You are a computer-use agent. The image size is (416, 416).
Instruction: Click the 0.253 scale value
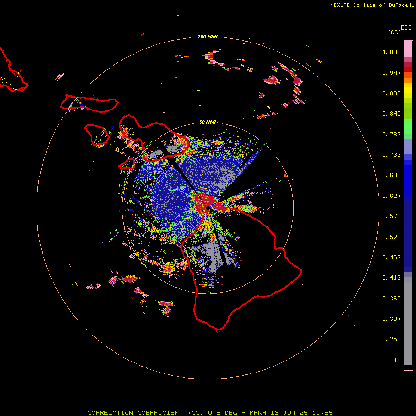coord(392,339)
